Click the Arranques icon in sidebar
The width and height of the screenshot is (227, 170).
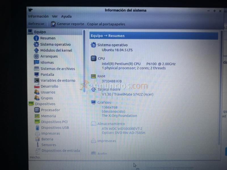(37, 56)
